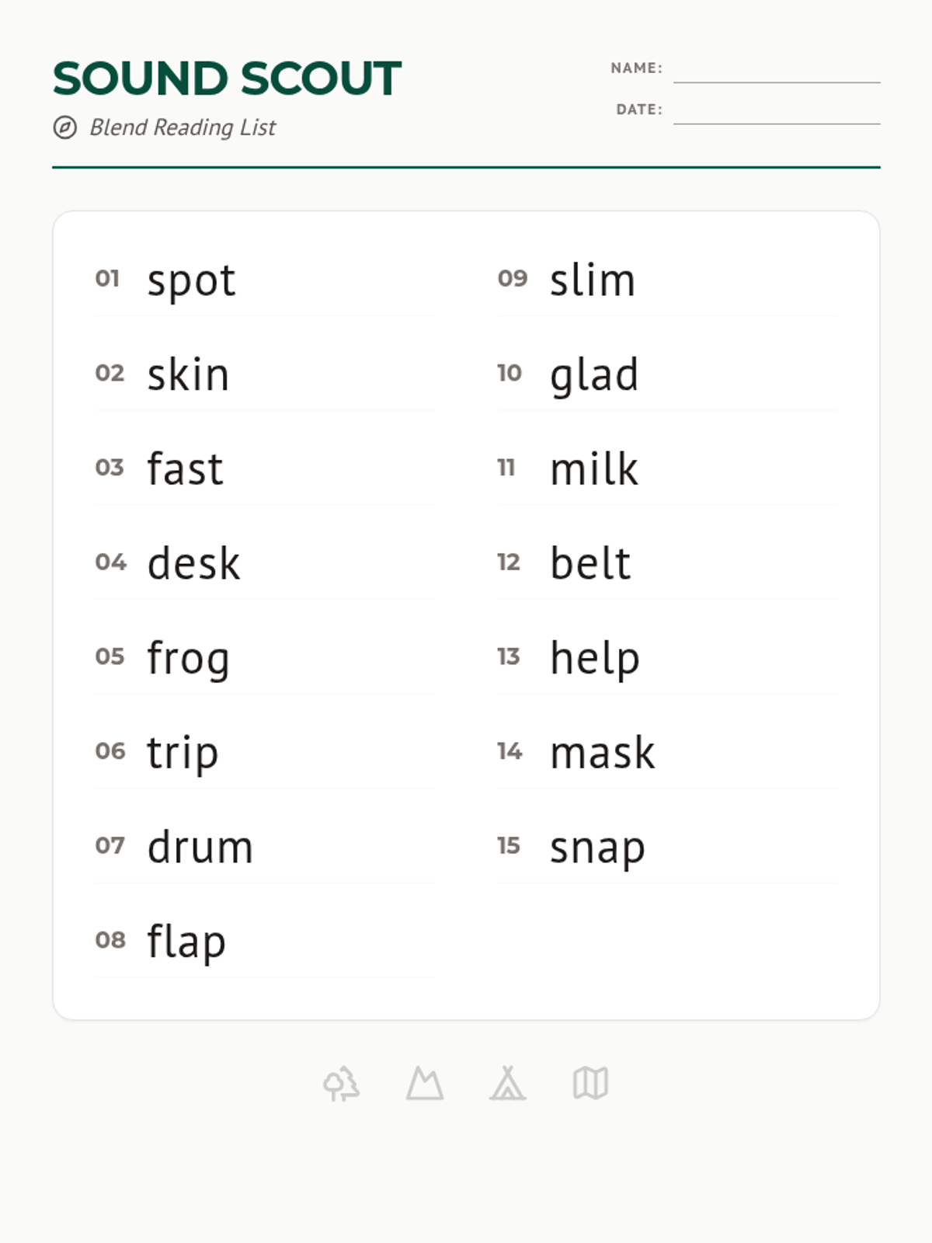The height and width of the screenshot is (1243, 932).
Task: Tap the word help
Action: 595,659
